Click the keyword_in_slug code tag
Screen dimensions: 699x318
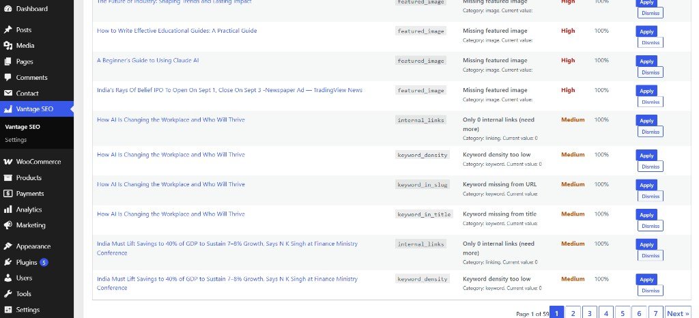(x=422, y=185)
